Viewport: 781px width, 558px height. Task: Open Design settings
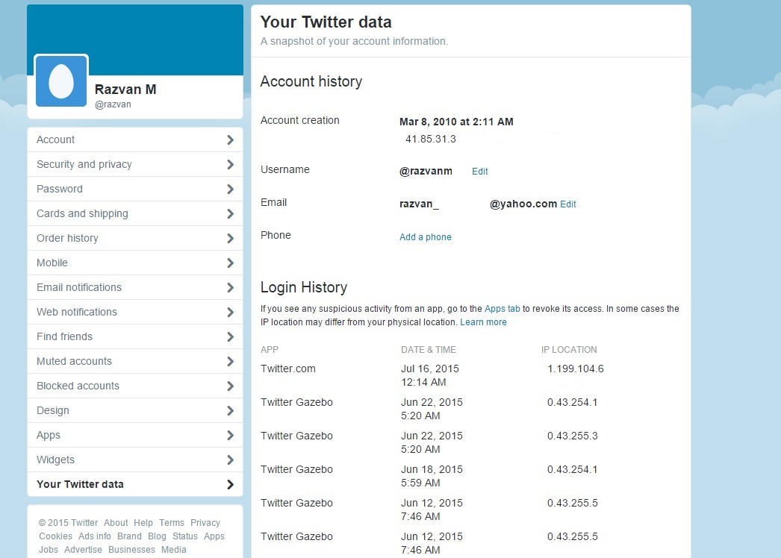52,410
